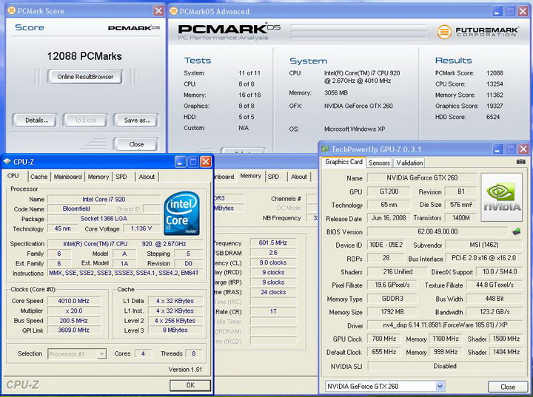Click the Subvendor MSI (1462) field
533x397 pixels.
point(483,245)
